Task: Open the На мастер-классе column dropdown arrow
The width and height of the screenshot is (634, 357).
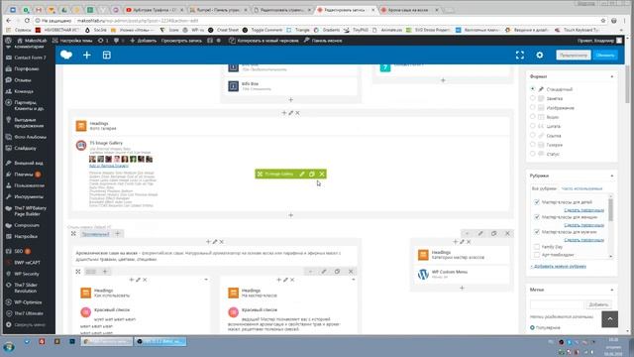Action: (x=354, y=280)
